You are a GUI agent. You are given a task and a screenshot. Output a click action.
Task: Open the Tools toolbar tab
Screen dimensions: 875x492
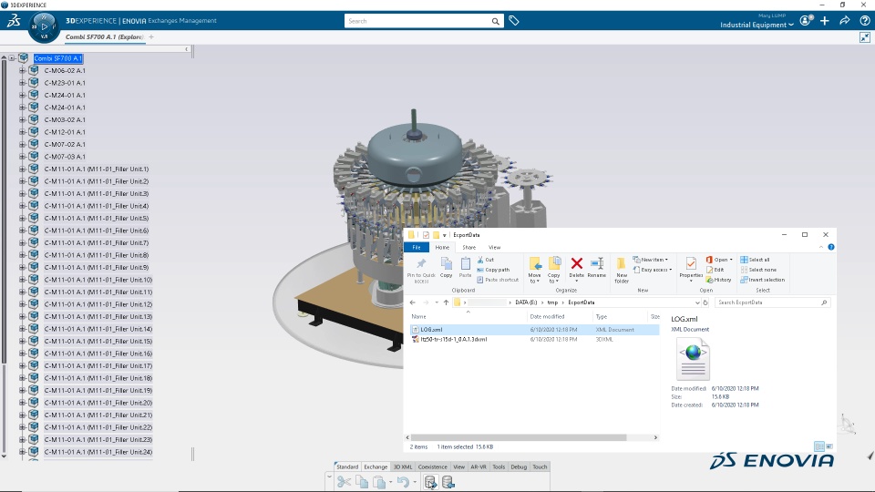coord(499,466)
